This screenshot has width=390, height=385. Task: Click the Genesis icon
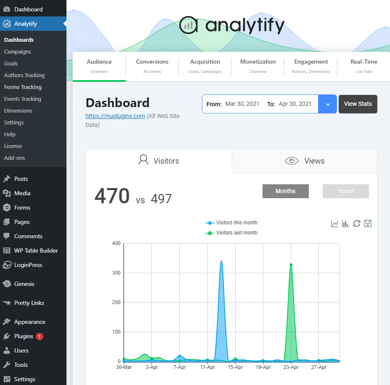click(x=7, y=284)
